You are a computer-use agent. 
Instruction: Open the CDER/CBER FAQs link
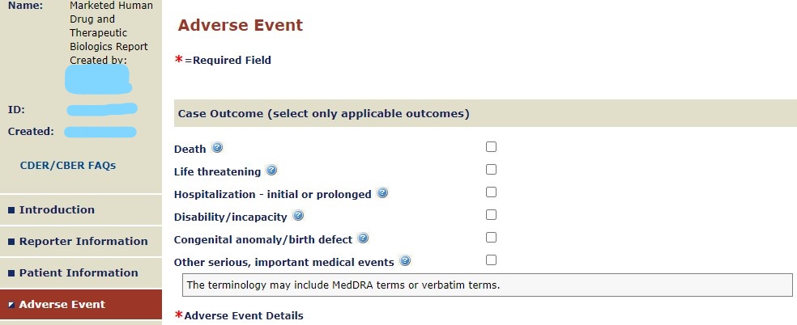(x=68, y=166)
